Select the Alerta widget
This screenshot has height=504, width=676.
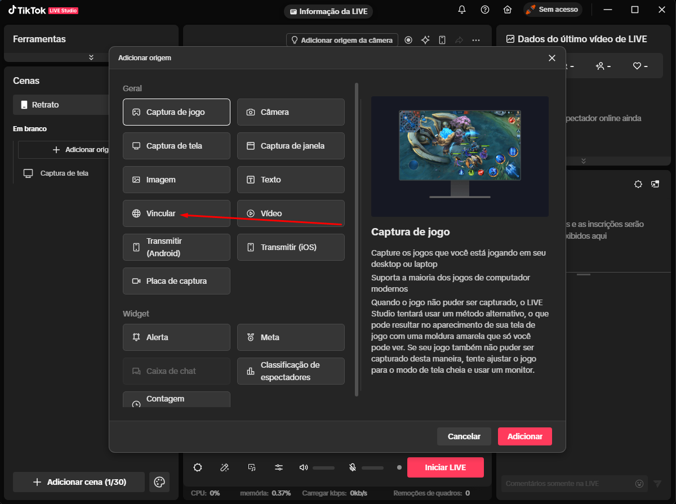176,337
